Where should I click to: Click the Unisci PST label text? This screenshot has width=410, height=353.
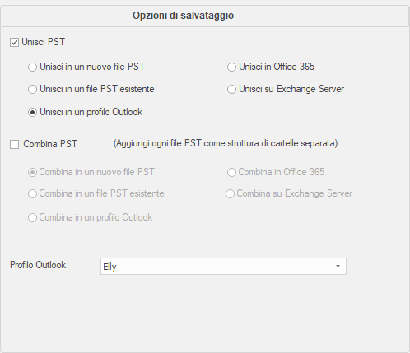click(43, 42)
